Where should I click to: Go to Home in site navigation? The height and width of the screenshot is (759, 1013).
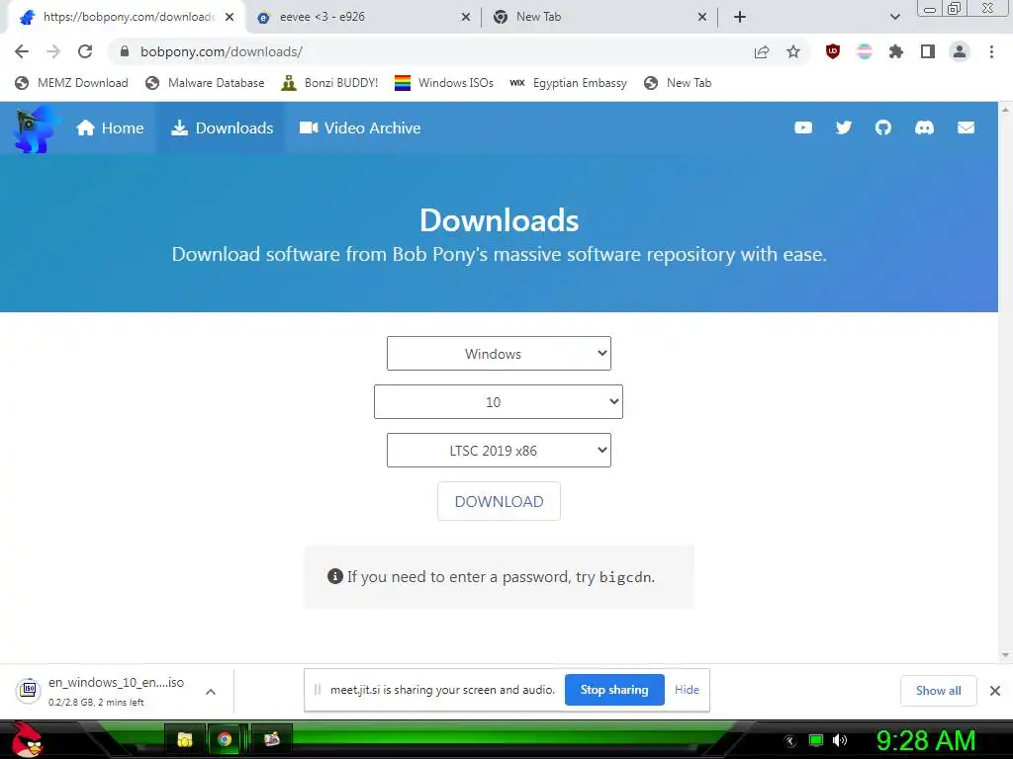click(x=110, y=127)
